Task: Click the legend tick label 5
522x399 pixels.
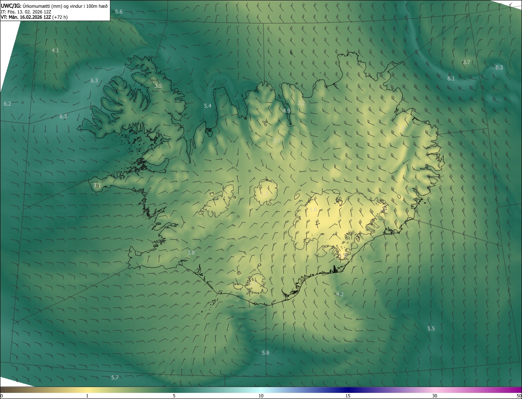Action: (174, 396)
